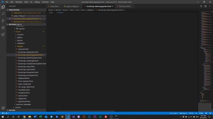Click the errors and warnings count in status bar
Screen dimensions: 213x119
pyautogui.click(x=5, y=113)
